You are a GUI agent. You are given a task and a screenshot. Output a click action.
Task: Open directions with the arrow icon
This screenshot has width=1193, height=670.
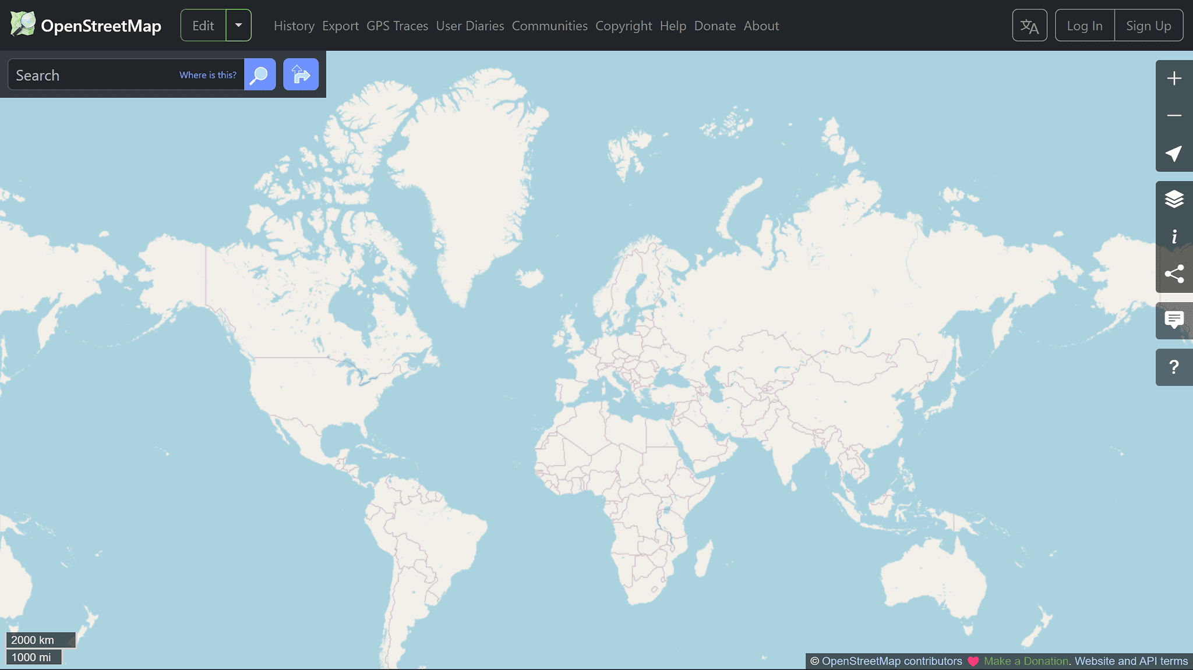click(x=301, y=75)
